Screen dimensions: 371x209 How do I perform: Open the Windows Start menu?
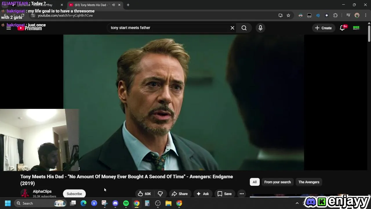coord(8,203)
